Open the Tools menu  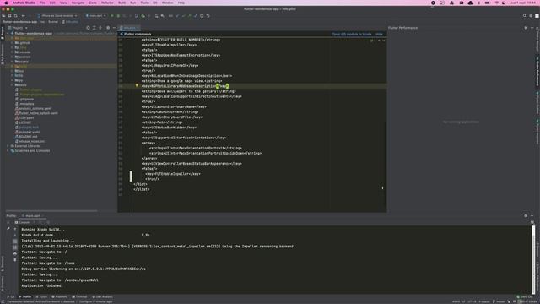(x=144, y=3)
